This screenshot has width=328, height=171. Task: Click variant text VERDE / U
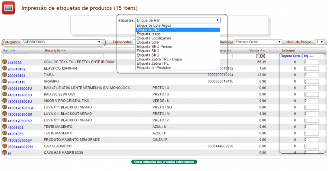click(x=161, y=101)
